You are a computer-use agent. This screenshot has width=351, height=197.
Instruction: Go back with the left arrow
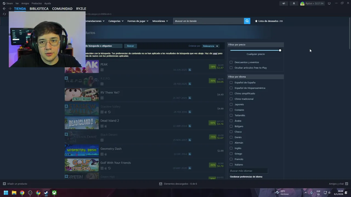(4, 9)
